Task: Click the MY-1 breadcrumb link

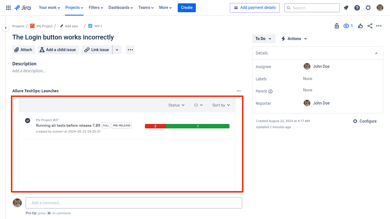Action: point(98,26)
